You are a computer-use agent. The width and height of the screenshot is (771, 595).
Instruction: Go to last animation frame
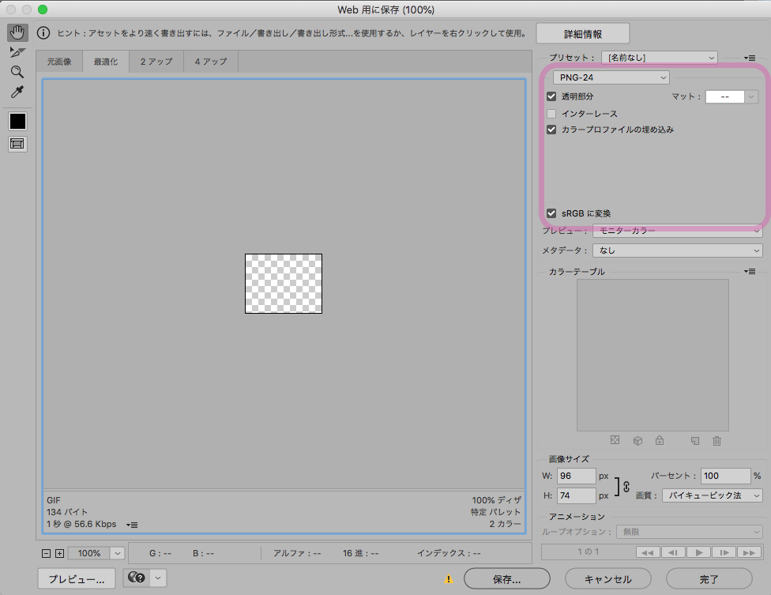coord(750,552)
